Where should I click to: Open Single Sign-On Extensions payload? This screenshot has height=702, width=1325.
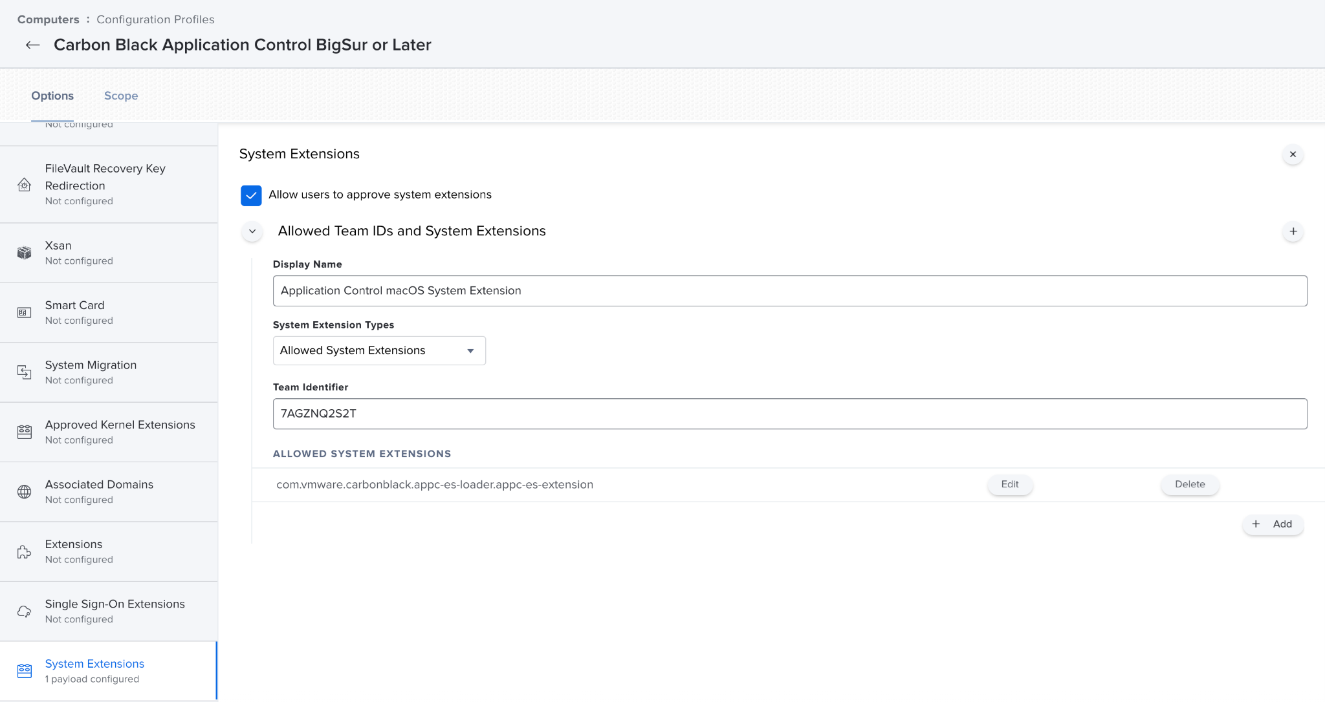(109, 612)
